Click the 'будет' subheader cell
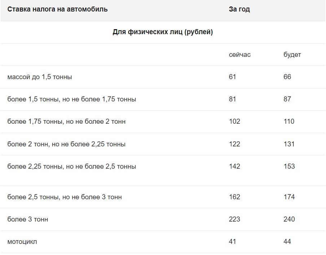The image size is (326, 255). coord(292,55)
